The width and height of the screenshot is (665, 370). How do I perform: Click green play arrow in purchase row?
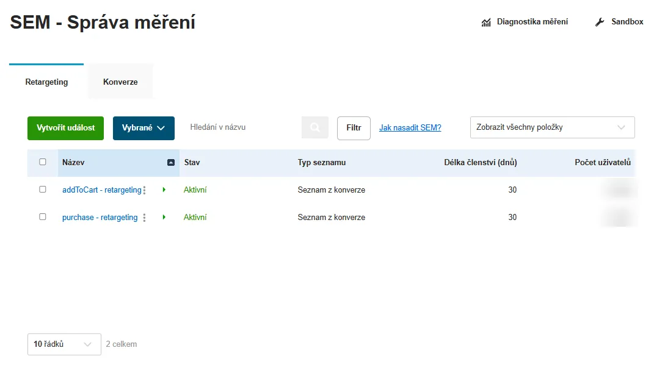point(164,217)
